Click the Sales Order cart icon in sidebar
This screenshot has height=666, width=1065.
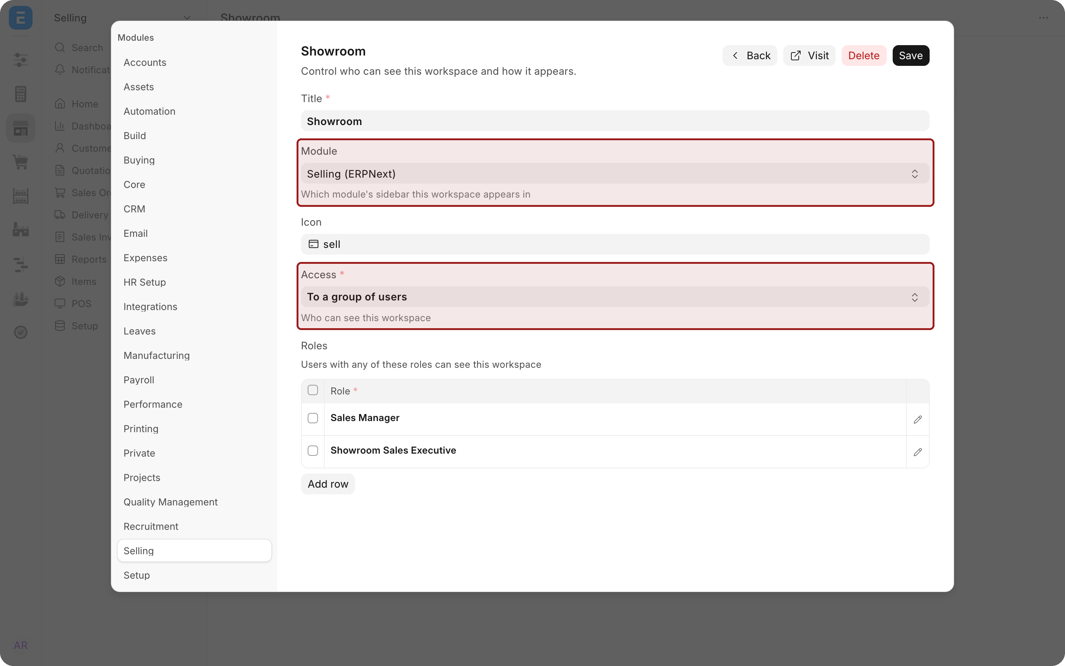point(60,192)
